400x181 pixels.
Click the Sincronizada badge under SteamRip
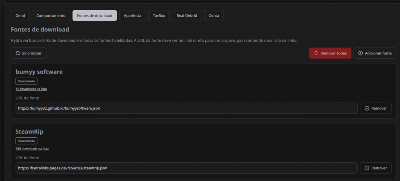[x=26, y=141]
